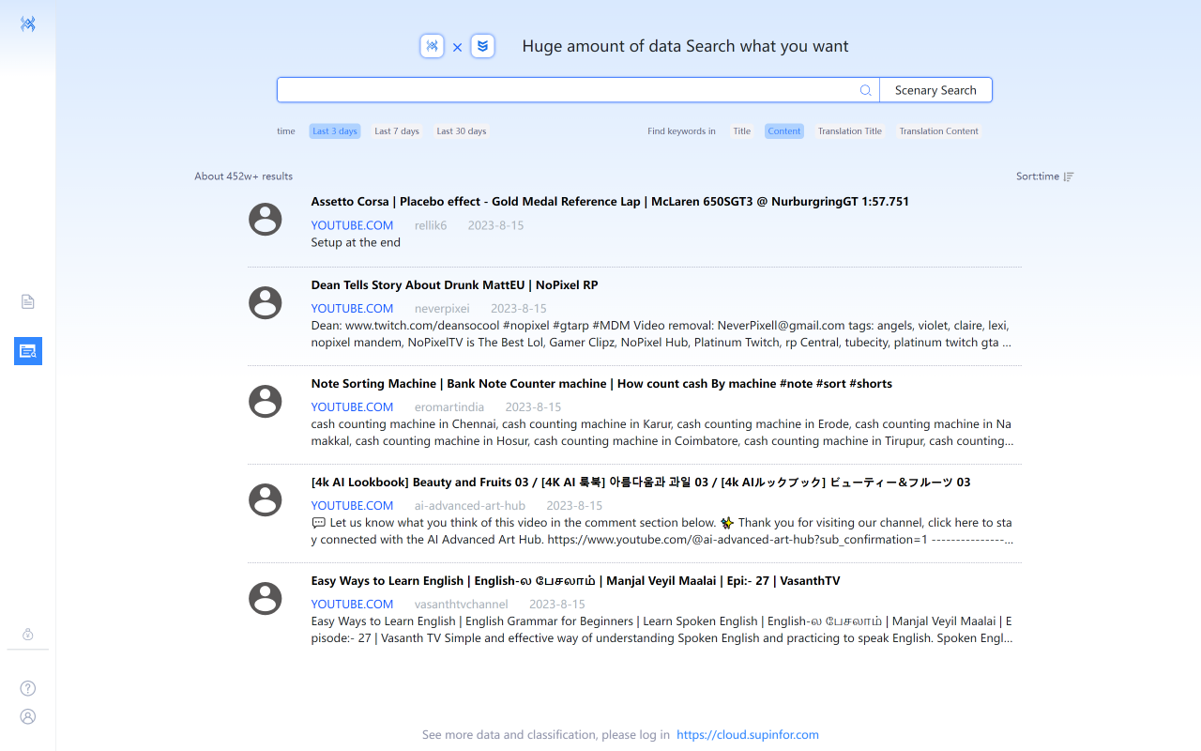Switch keyword search to Title
This screenshot has height=751, width=1201.
pyautogui.click(x=742, y=130)
